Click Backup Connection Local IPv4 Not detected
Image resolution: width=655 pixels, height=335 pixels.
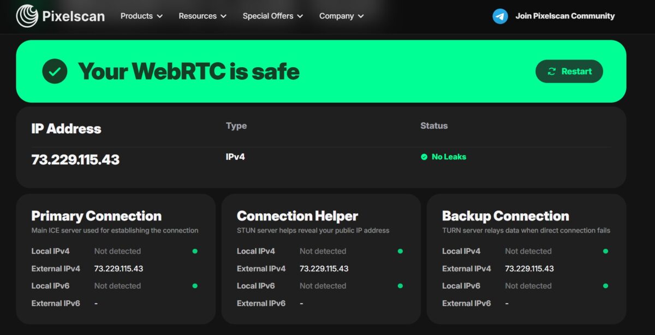coord(528,252)
